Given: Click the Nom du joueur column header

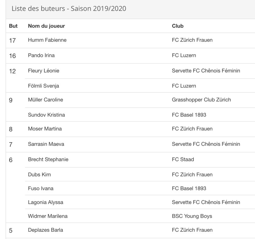Looking at the screenshot, I should coord(46,26).
